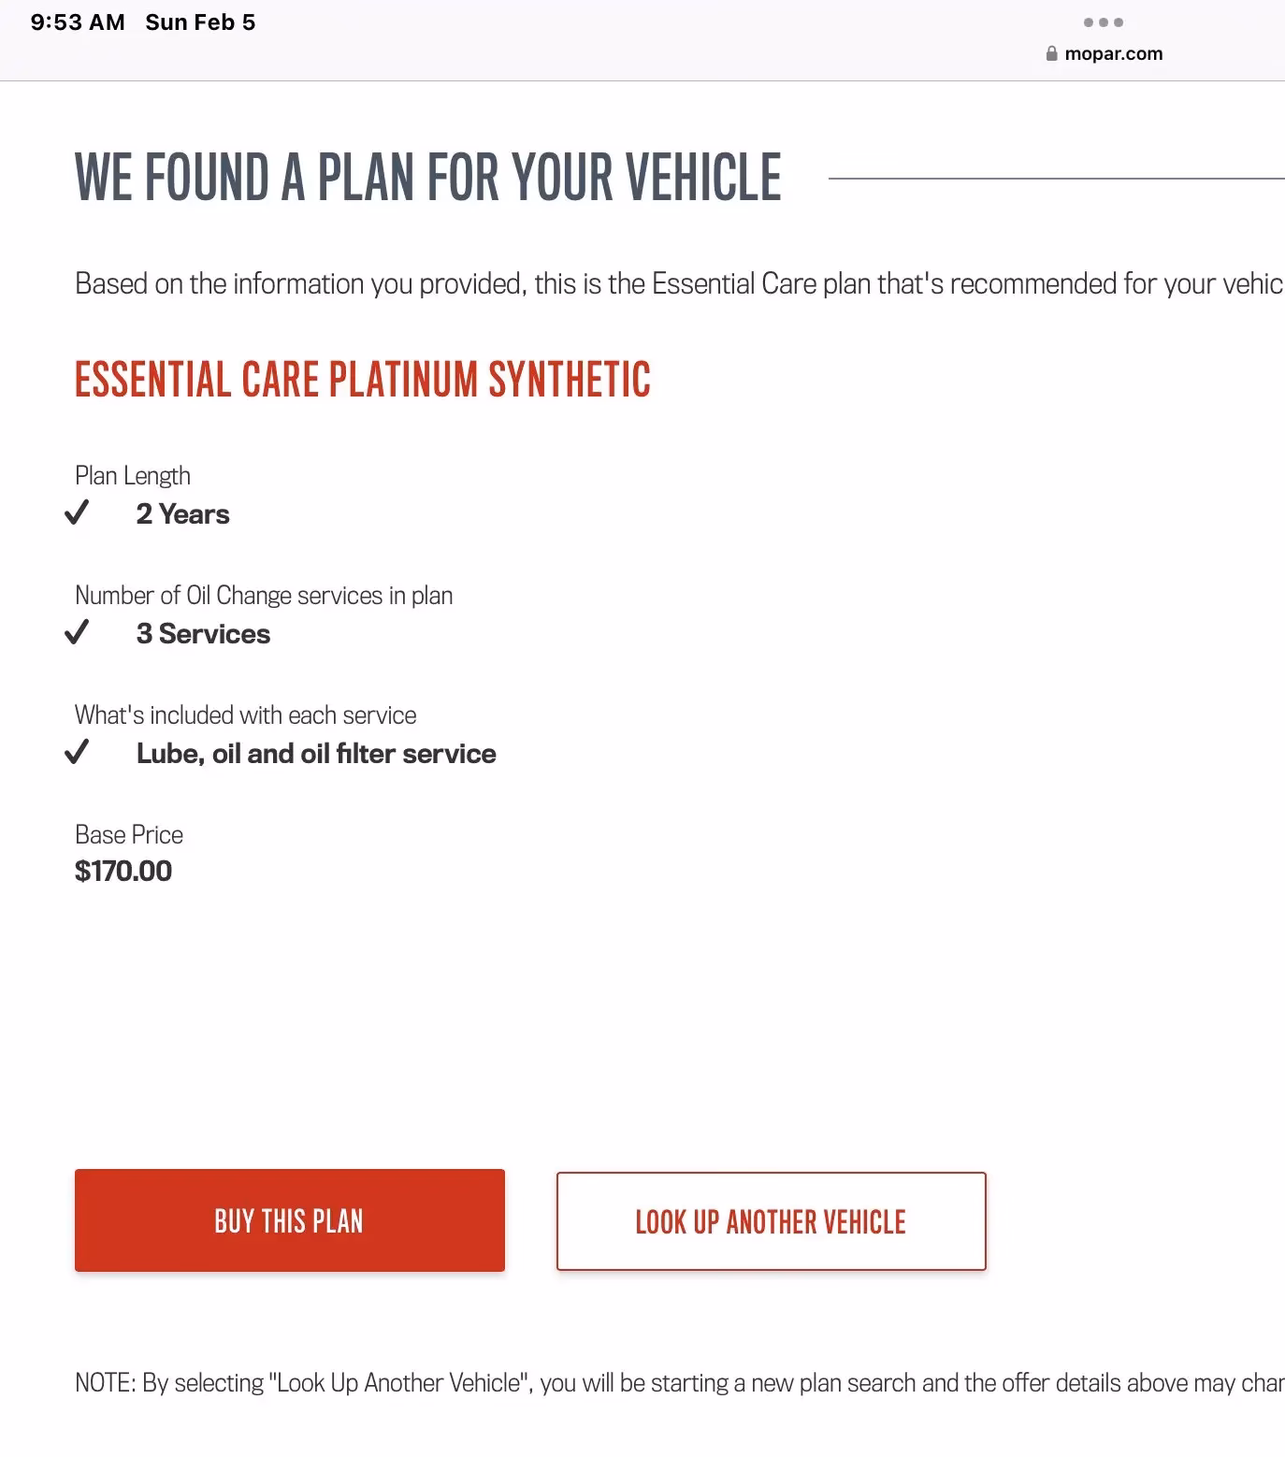Image resolution: width=1285 pixels, height=1457 pixels.
Task: Expand the What's included with each service section
Action: [246, 714]
